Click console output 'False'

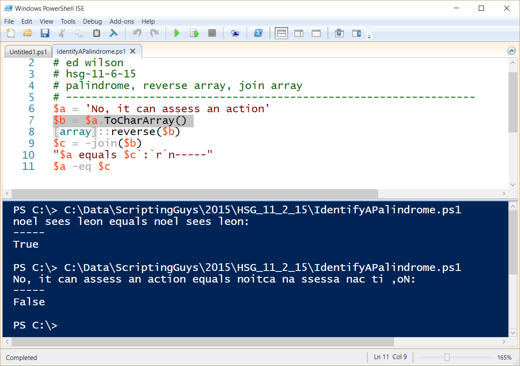[x=29, y=302]
